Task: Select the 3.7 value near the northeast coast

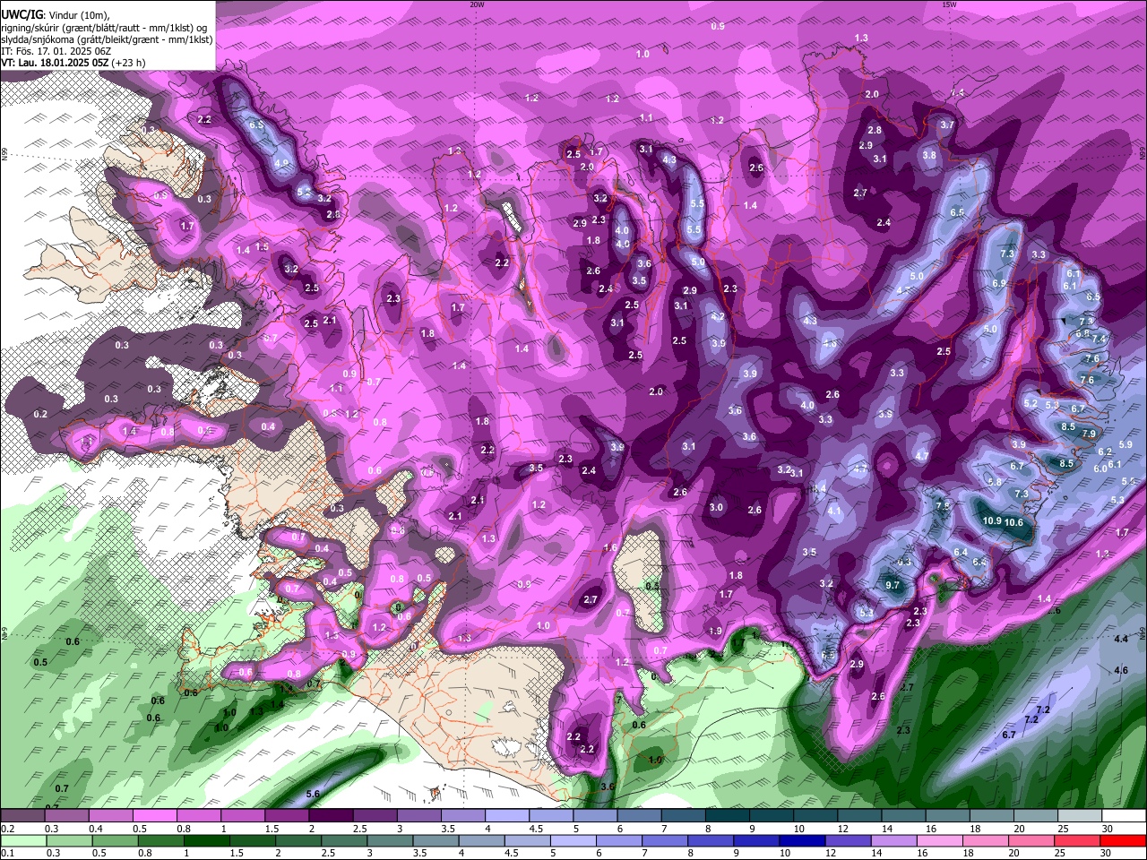Action: tap(947, 125)
